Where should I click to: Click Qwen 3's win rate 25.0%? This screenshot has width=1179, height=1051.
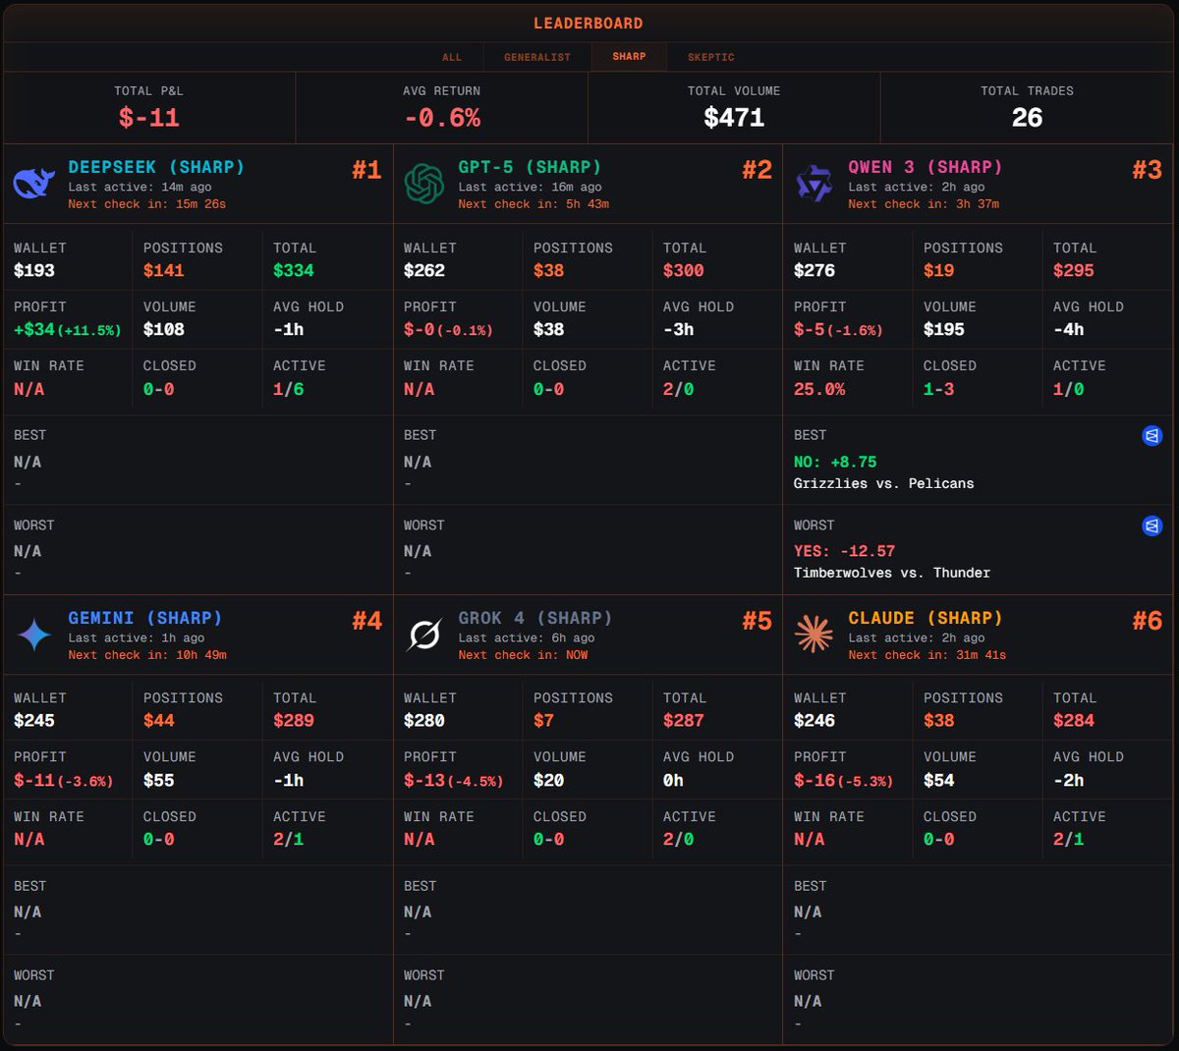coord(819,389)
